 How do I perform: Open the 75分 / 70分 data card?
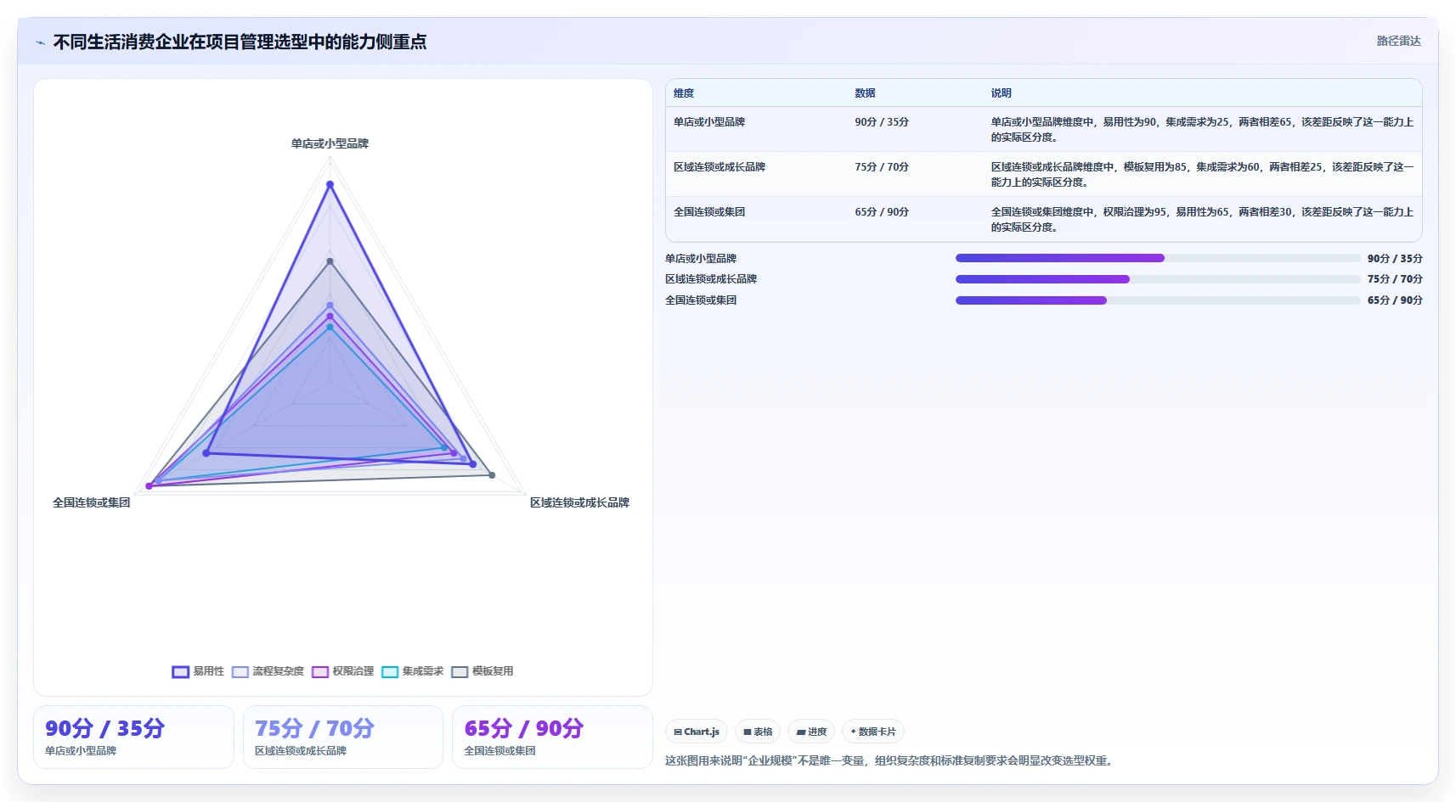(343, 737)
